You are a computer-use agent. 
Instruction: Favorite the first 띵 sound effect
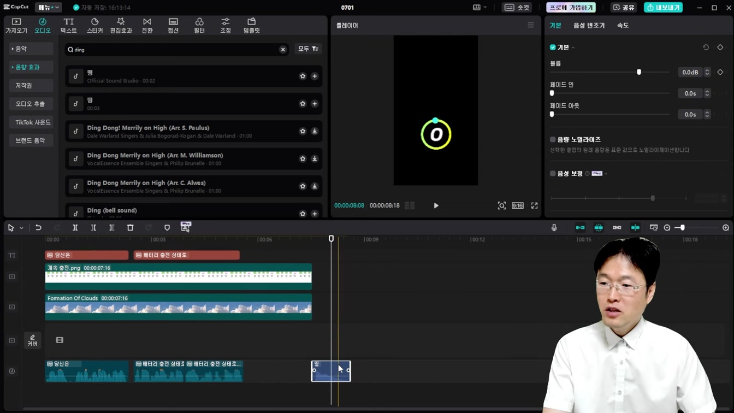[303, 76]
